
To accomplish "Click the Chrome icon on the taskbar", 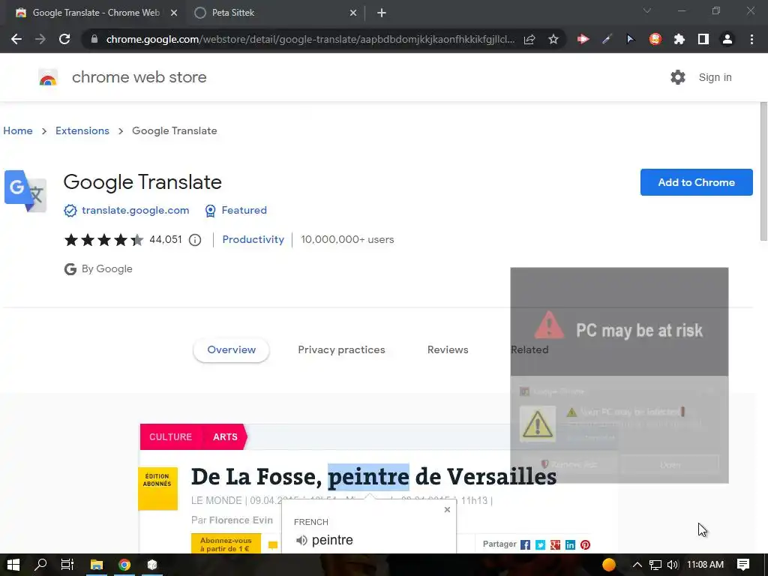I will (124, 565).
